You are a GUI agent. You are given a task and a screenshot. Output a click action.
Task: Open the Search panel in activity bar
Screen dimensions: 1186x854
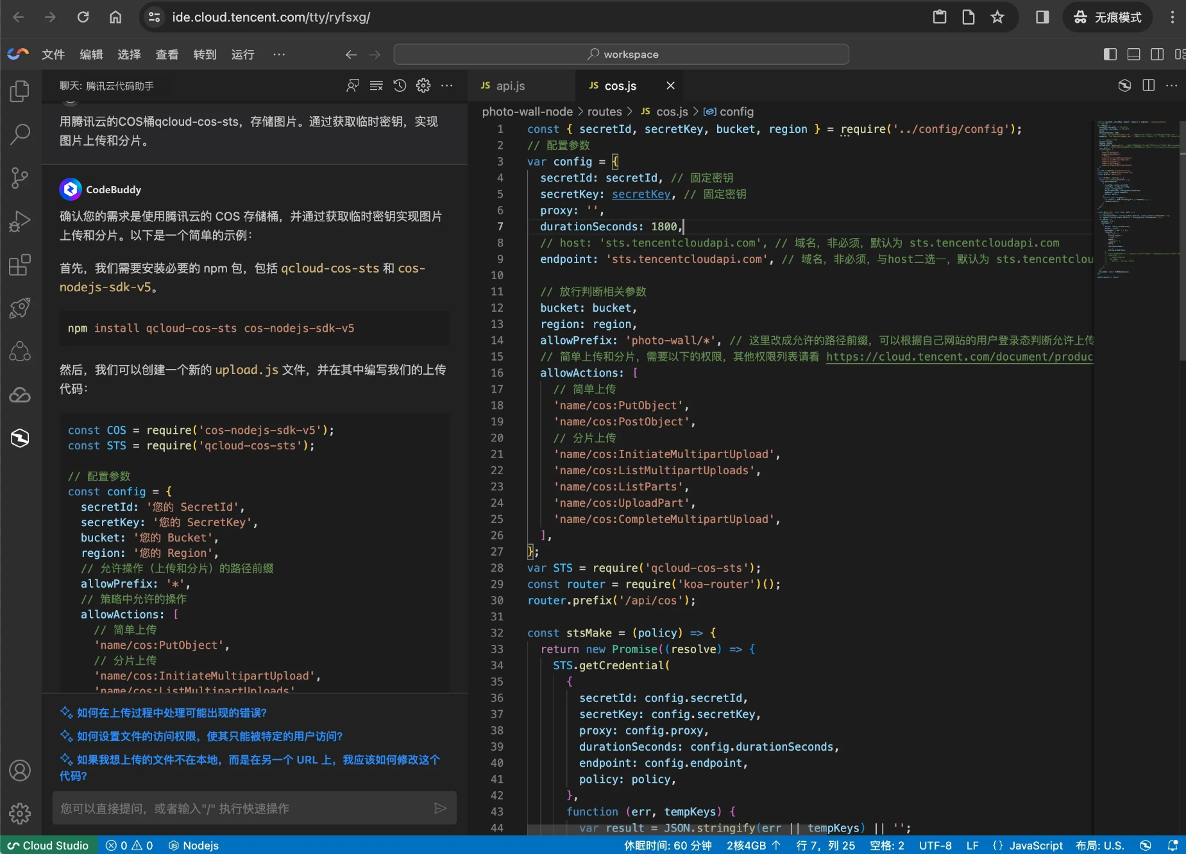click(x=20, y=134)
